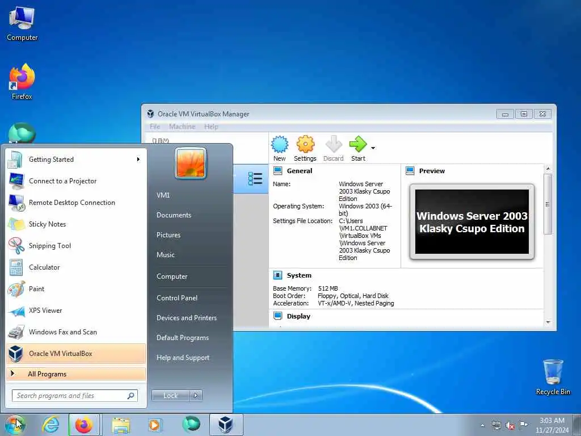Open the shutdown options arrow beside Lock
Image resolution: width=581 pixels, height=436 pixels.
pos(196,396)
